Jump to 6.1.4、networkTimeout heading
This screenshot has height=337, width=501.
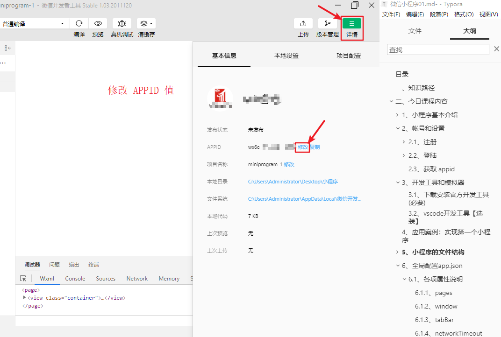pos(449,333)
